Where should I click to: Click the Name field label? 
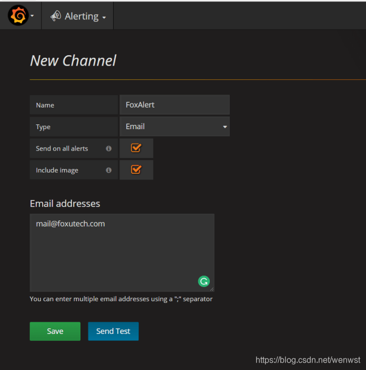click(x=45, y=105)
